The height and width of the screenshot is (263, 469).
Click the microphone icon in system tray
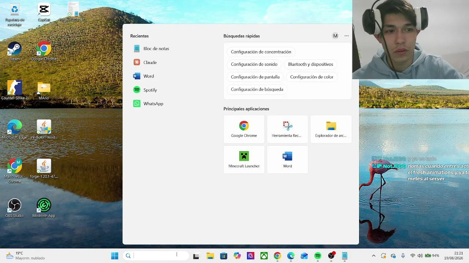(403, 256)
